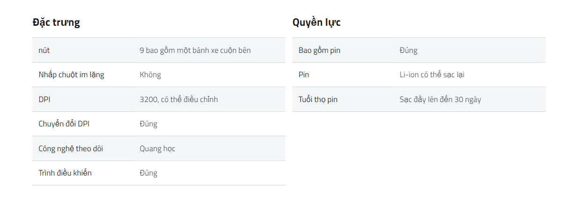The width and height of the screenshot is (562, 198).
Task: Select the Pin row label
Action: (304, 75)
